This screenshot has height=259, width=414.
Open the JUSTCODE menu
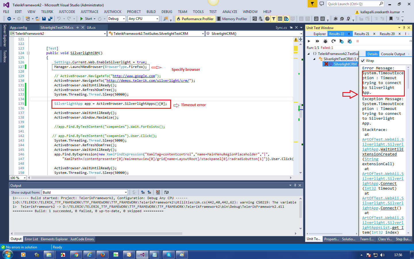(67, 12)
